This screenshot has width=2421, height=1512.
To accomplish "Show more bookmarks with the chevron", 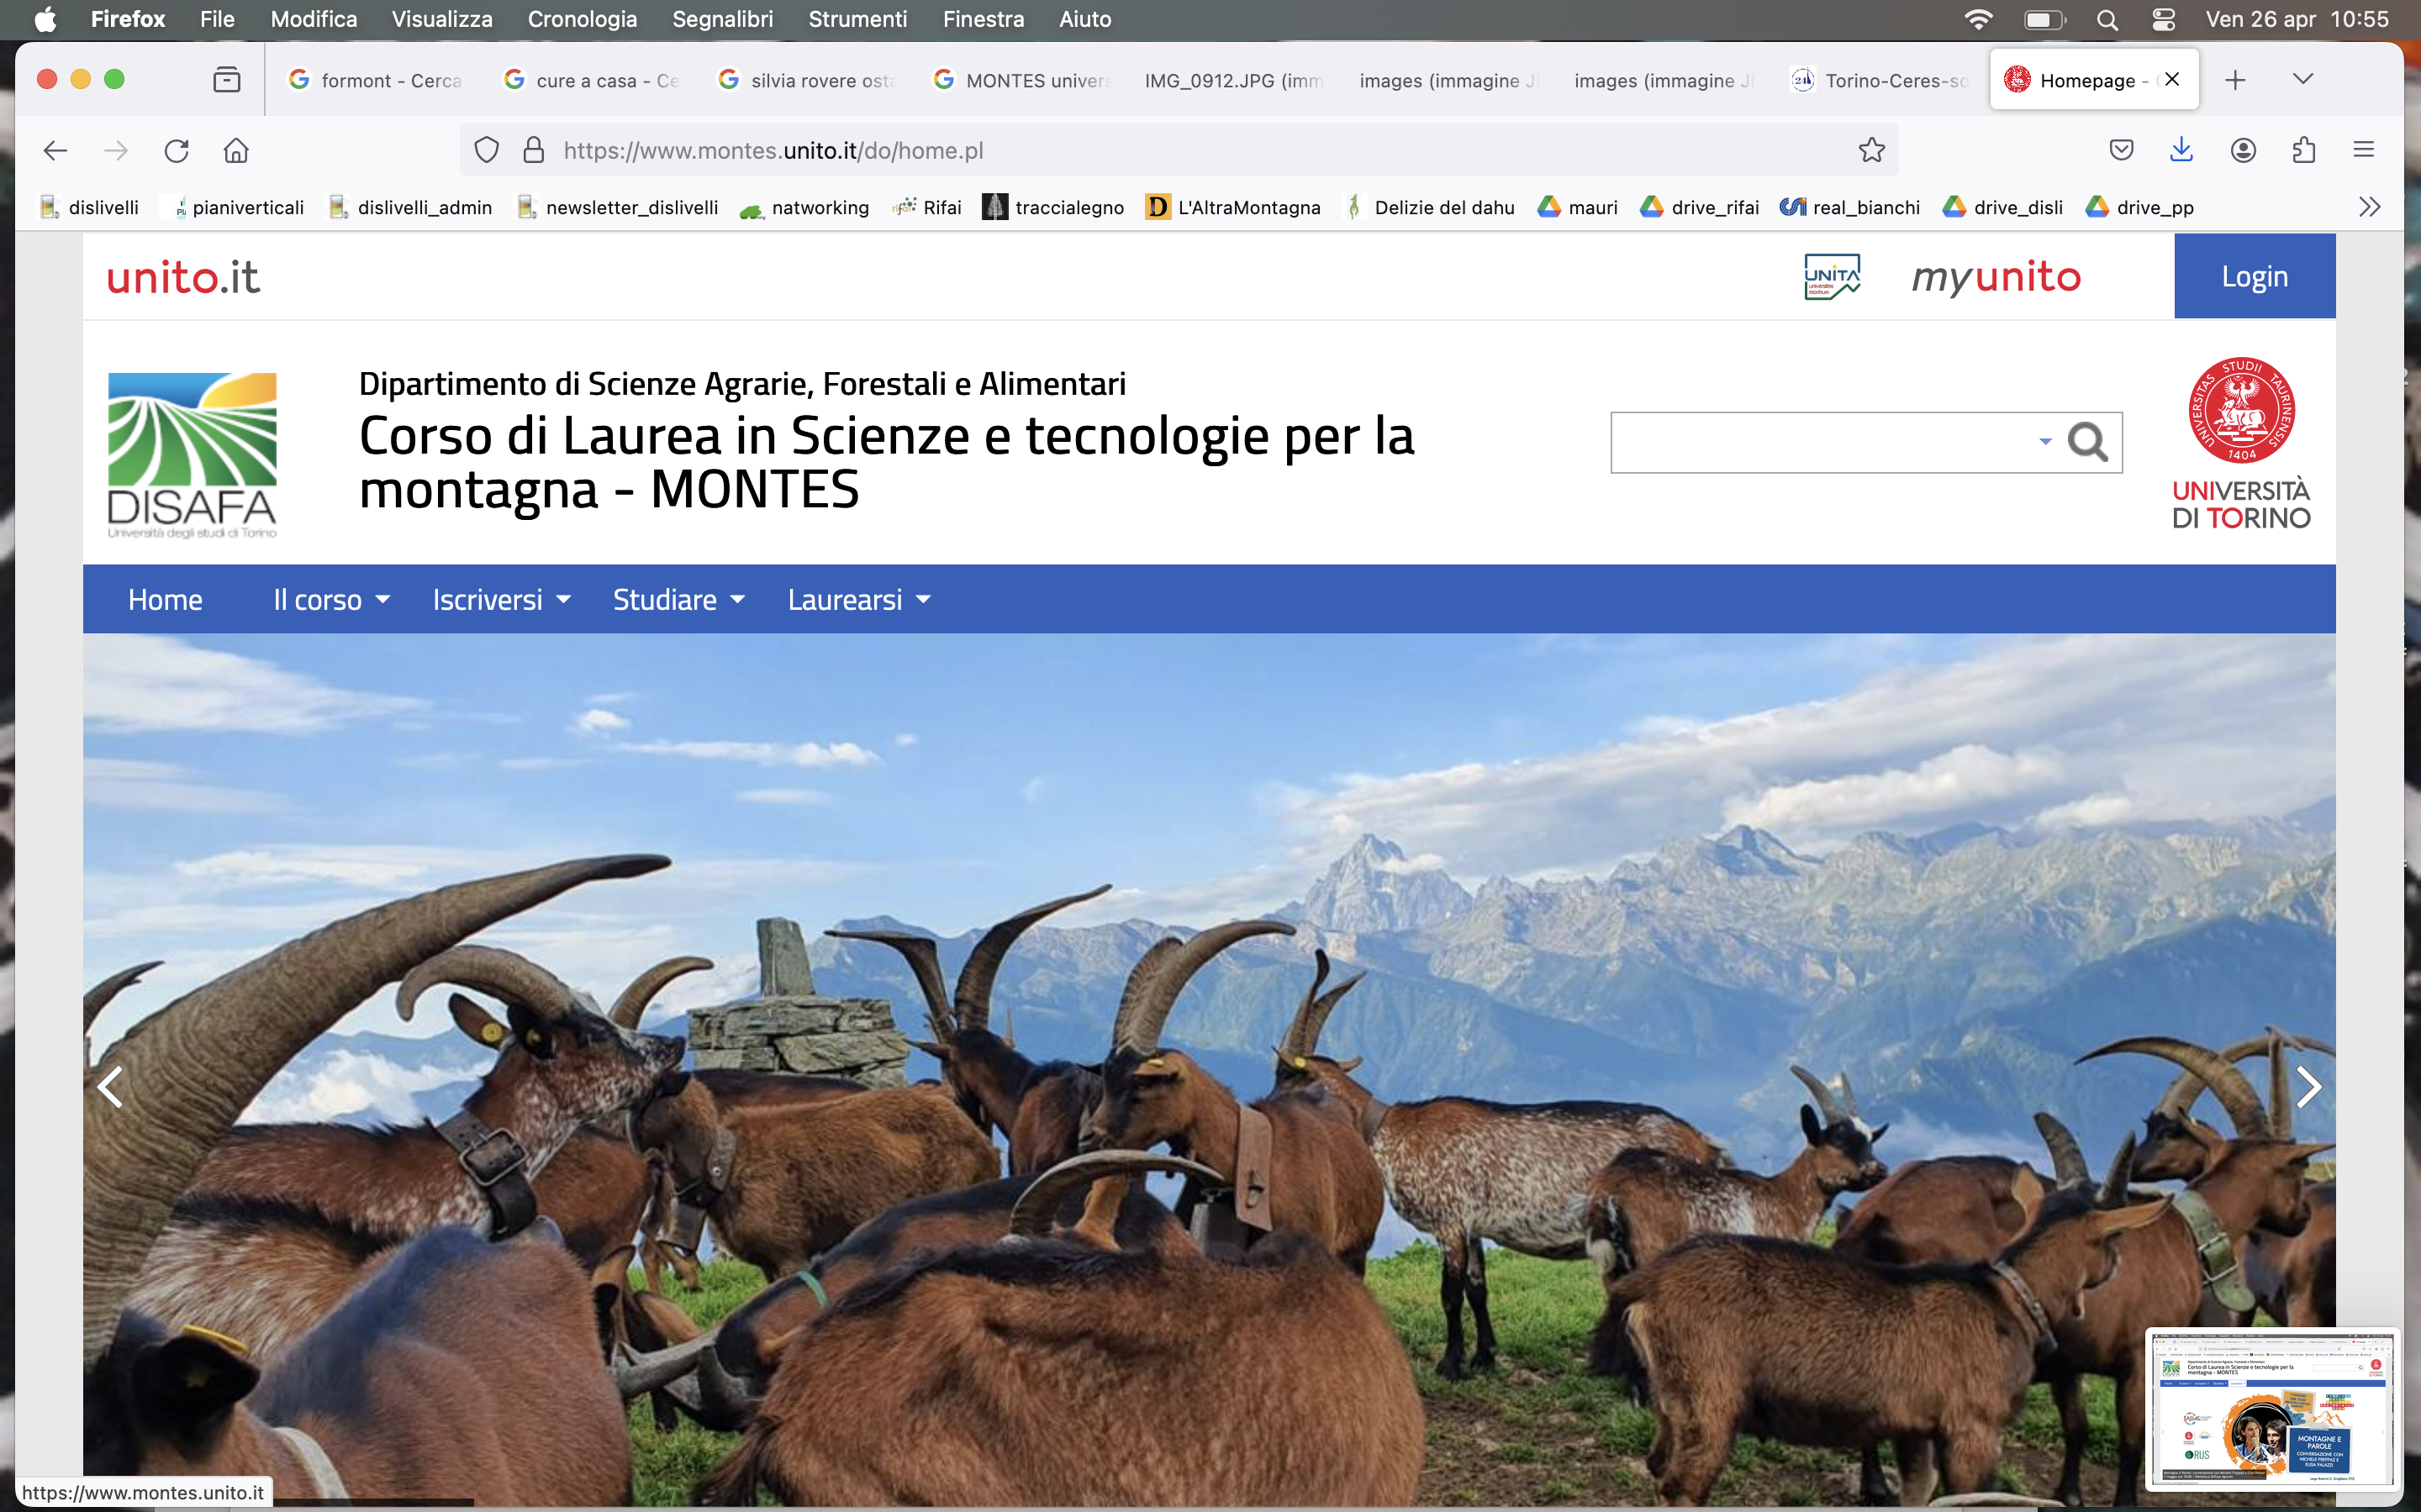I will (x=2369, y=207).
